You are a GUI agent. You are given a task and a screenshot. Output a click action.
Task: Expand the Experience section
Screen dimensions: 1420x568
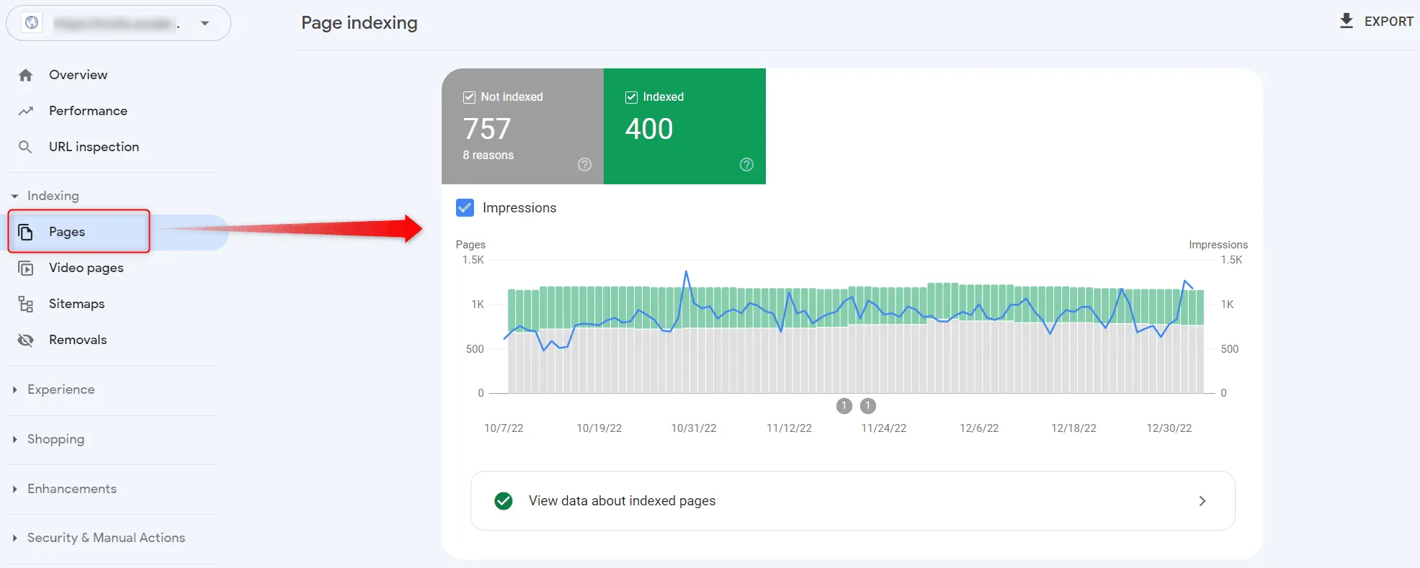pos(14,389)
